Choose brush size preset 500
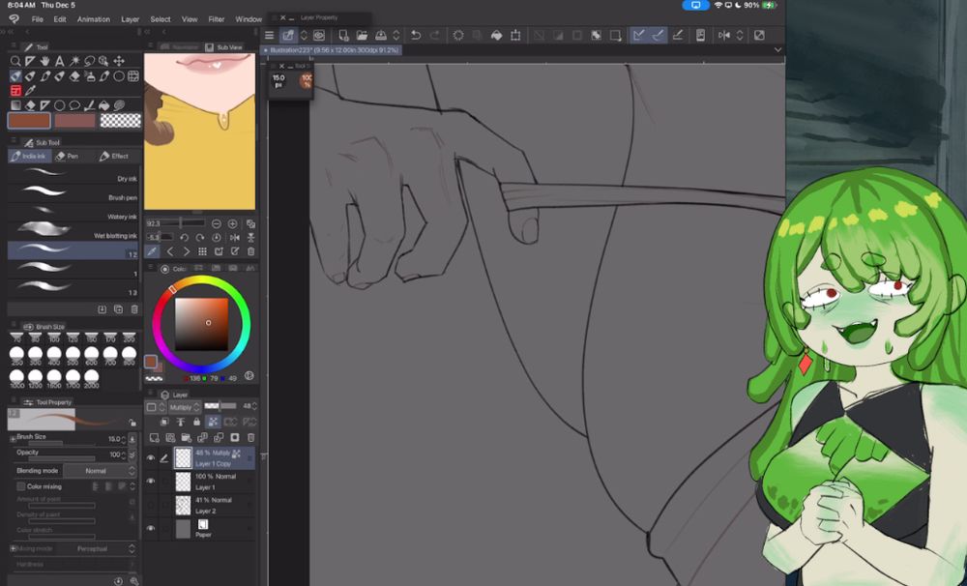The image size is (967, 586). (73, 354)
